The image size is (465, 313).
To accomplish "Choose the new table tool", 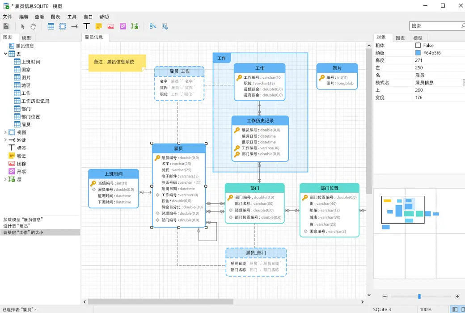I will click(51, 26).
